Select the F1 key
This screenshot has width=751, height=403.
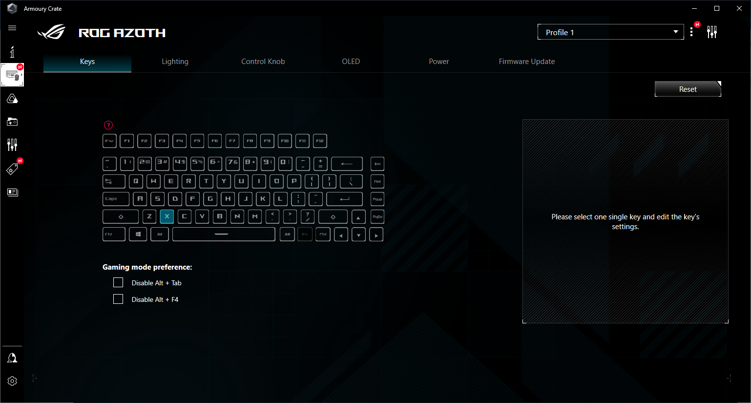127,141
